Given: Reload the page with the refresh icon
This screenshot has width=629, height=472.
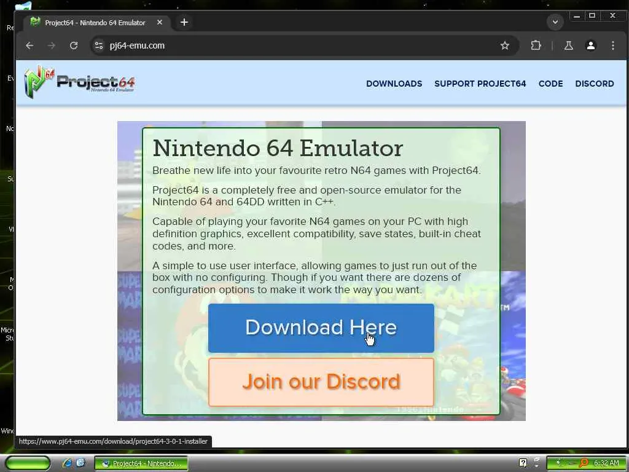Looking at the screenshot, I should (74, 45).
